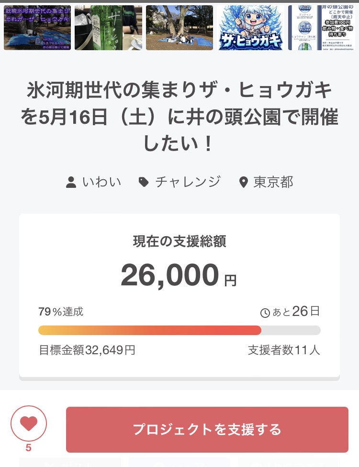Select the ザ・ヒョウガキ anime character thumbnail
The height and width of the screenshot is (467, 359).
tap(250, 28)
